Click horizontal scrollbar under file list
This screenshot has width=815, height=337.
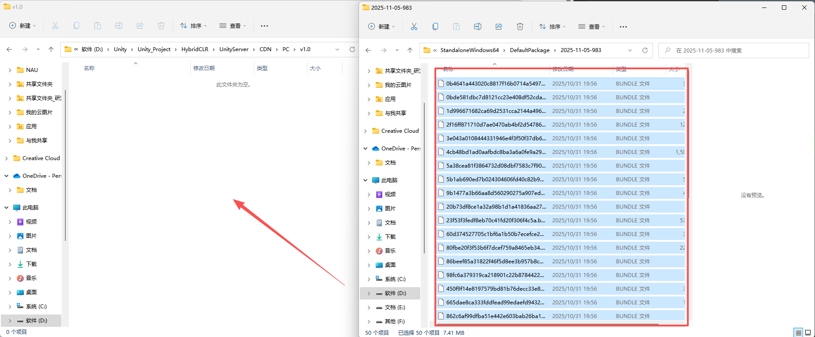pos(547,324)
